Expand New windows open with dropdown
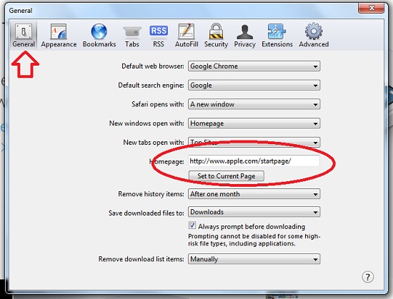This screenshot has height=299, width=393. tap(254, 123)
